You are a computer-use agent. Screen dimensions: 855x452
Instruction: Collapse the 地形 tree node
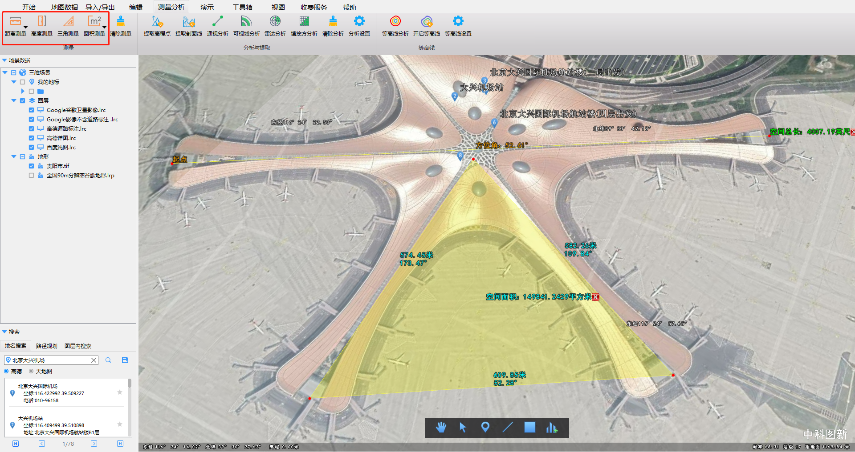[14, 156]
